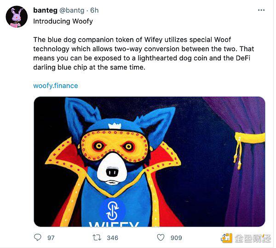The height and width of the screenshot is (248, 276).
Task: Open the 6h timestamp link
Action: (x=94, y=10)
